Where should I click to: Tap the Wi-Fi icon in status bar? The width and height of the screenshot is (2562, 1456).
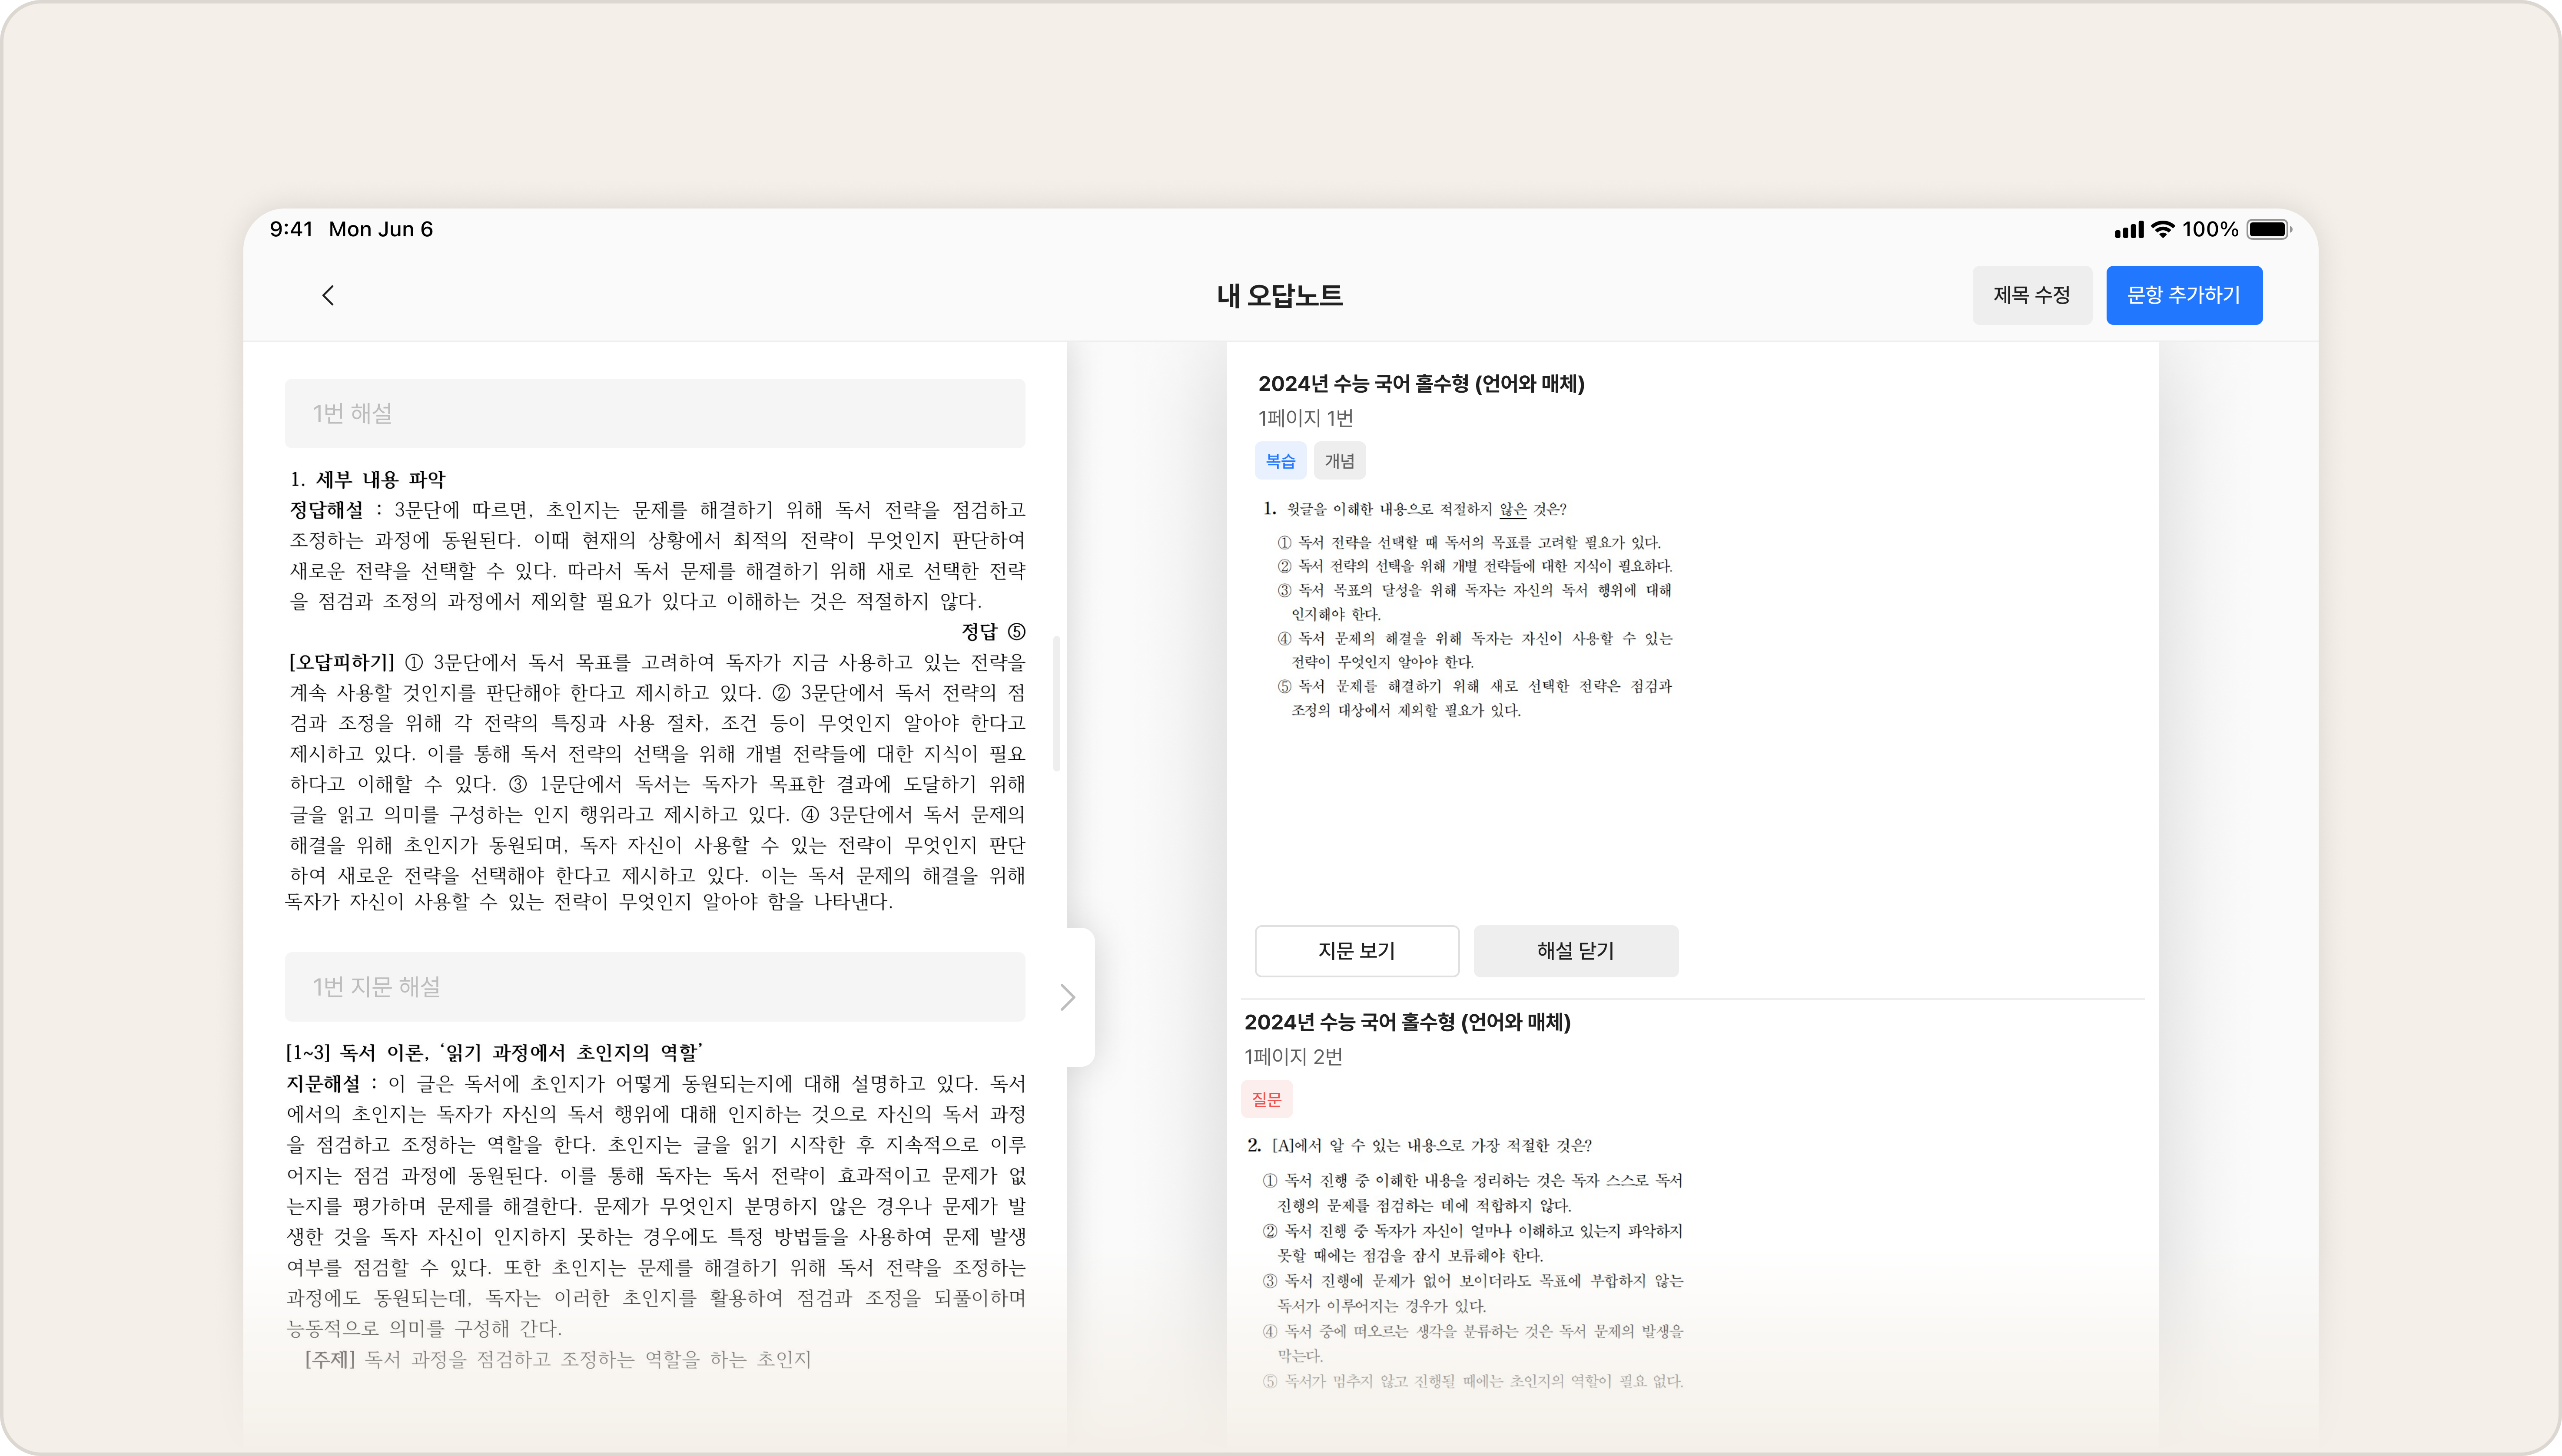click(2163, 229)
